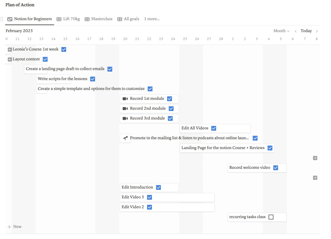Expand the 1 more... views list
Screen dimensions: 331x239
tap(152, 19)
